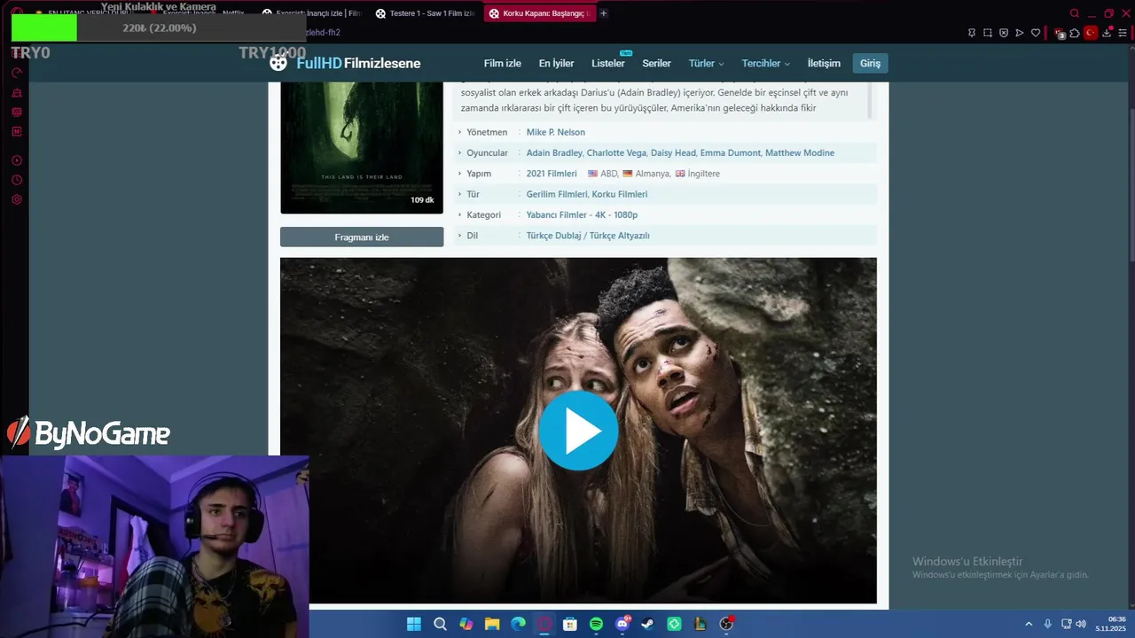The width and height of the screenshot is (1135, 638).
Task: Open actor Emma Dumont link
Action: 730,152
